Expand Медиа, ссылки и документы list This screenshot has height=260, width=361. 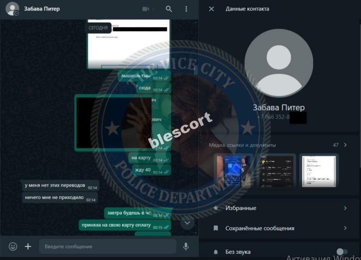(345, 145)
